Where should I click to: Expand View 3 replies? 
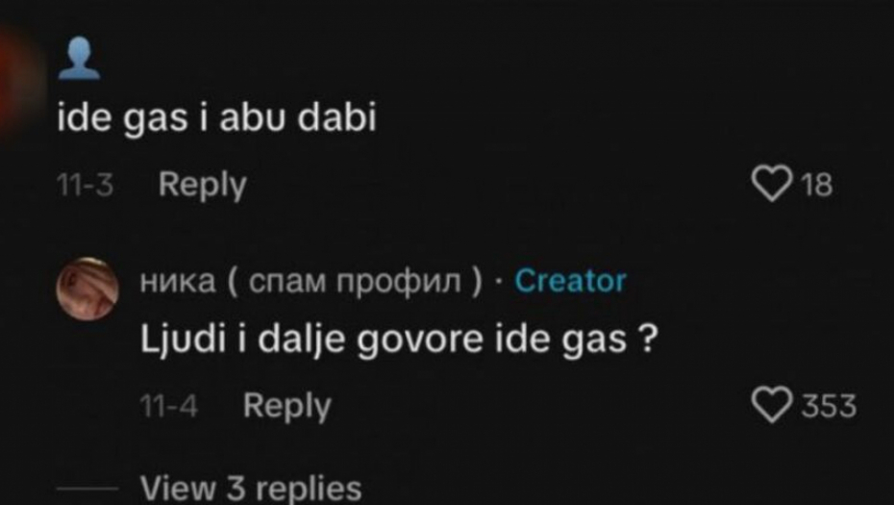[x=251, y=489]
